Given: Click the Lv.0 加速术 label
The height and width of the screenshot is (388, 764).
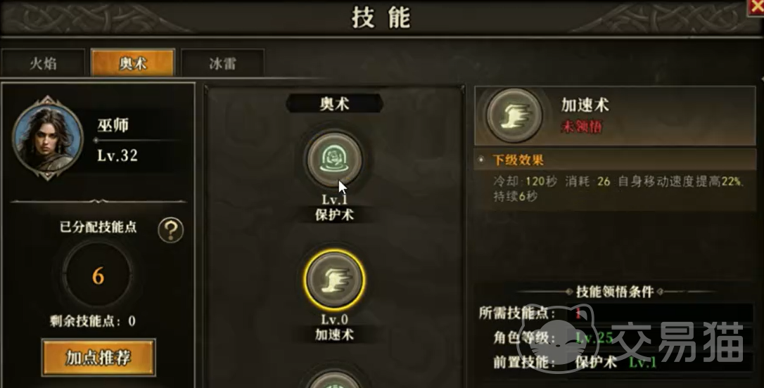Looking at the screenshot, I should pos(334,327).
